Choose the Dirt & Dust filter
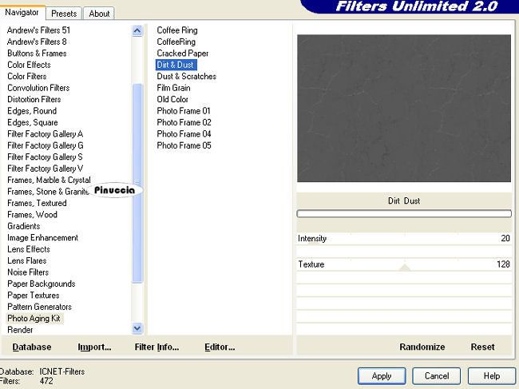Screen dimensions: 519x389 (x=176, y=65)
